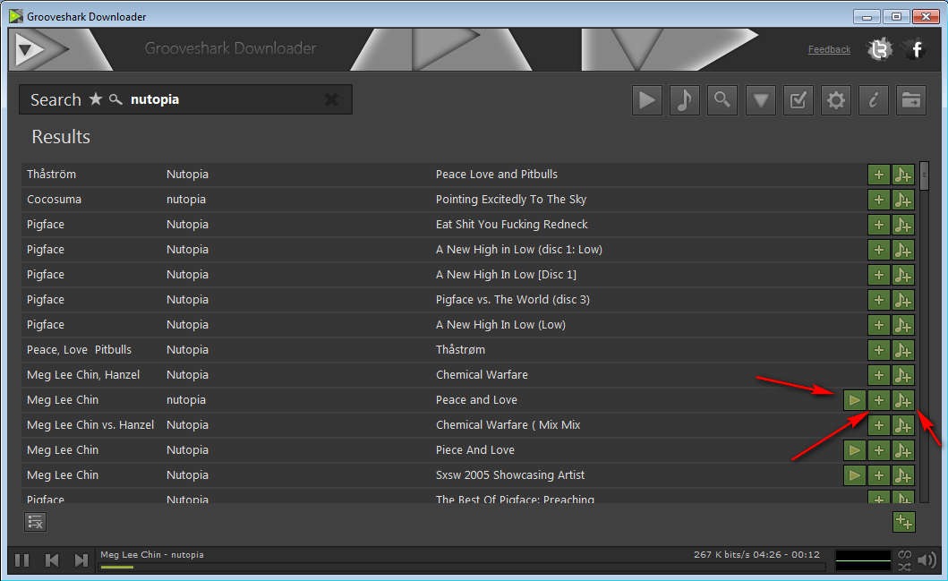The width and height of the screenshot is (948, 581).
Task: Add Eat Shit You Fucking Redneck row
Action: click(878, 225)
